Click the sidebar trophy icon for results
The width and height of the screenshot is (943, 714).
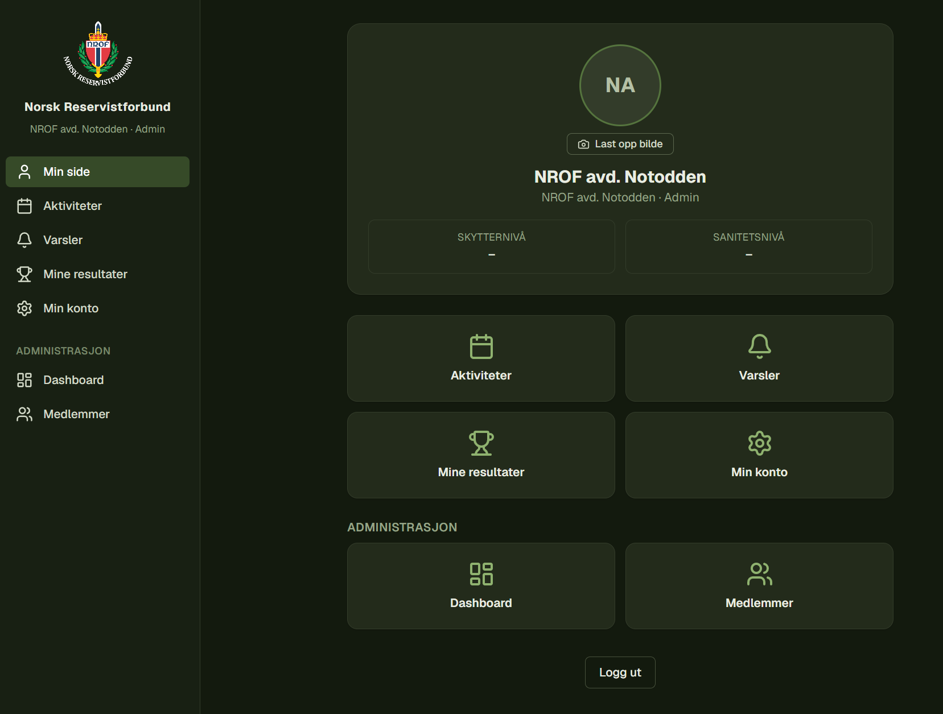tap(24, 274)
